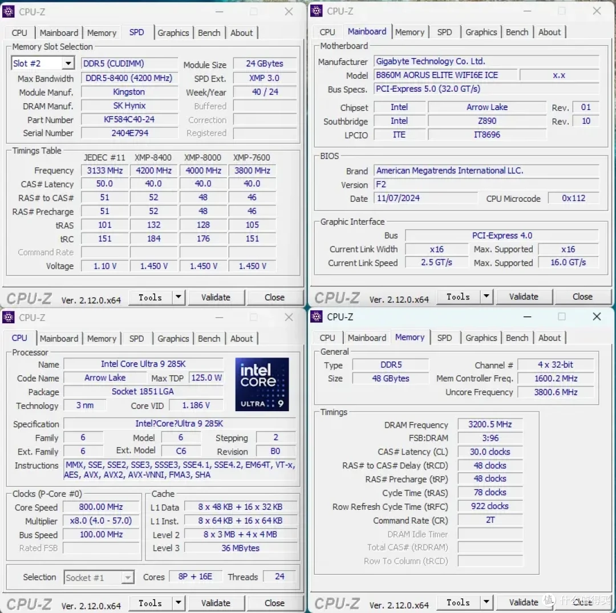Screen dimensions: 616x613
Task: Open About tab in Memory window
Action: pos(550,338)
